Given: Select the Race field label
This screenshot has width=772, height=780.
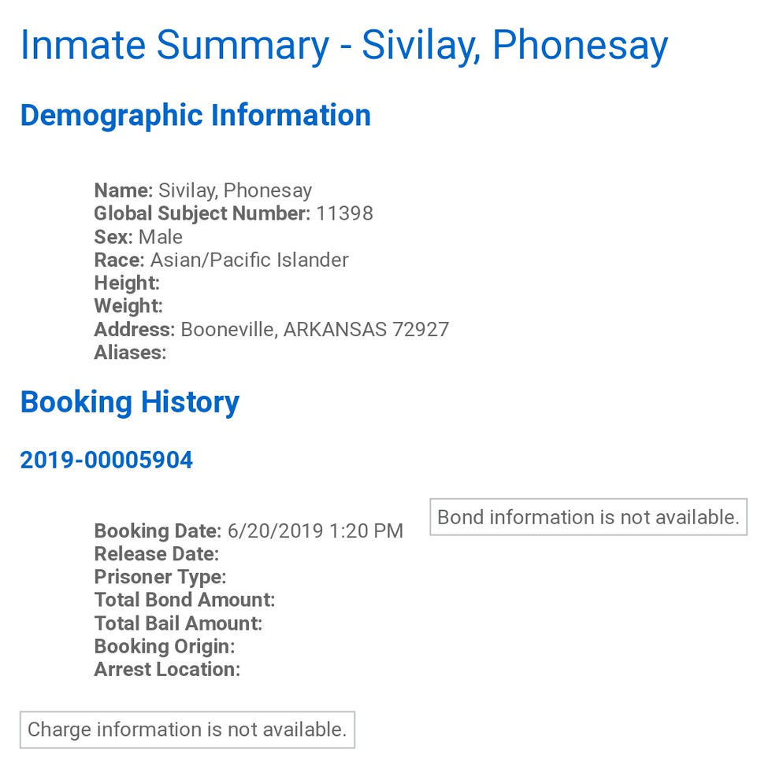Looking at the screenshot, I should coord(119,260).
